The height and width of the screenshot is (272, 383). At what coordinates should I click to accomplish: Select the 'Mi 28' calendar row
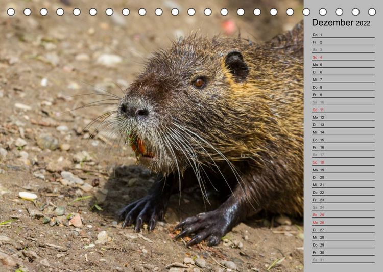point(343,237)
